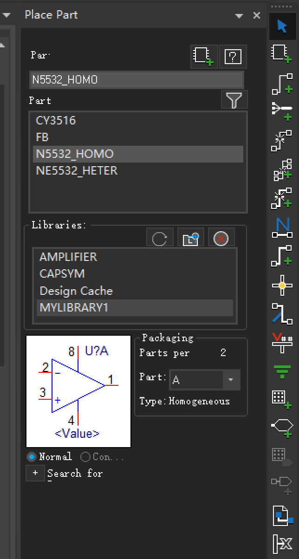Pick the Place Ground tool
The width and height of the screenshot is (299, 559).
tap(282, 370)
